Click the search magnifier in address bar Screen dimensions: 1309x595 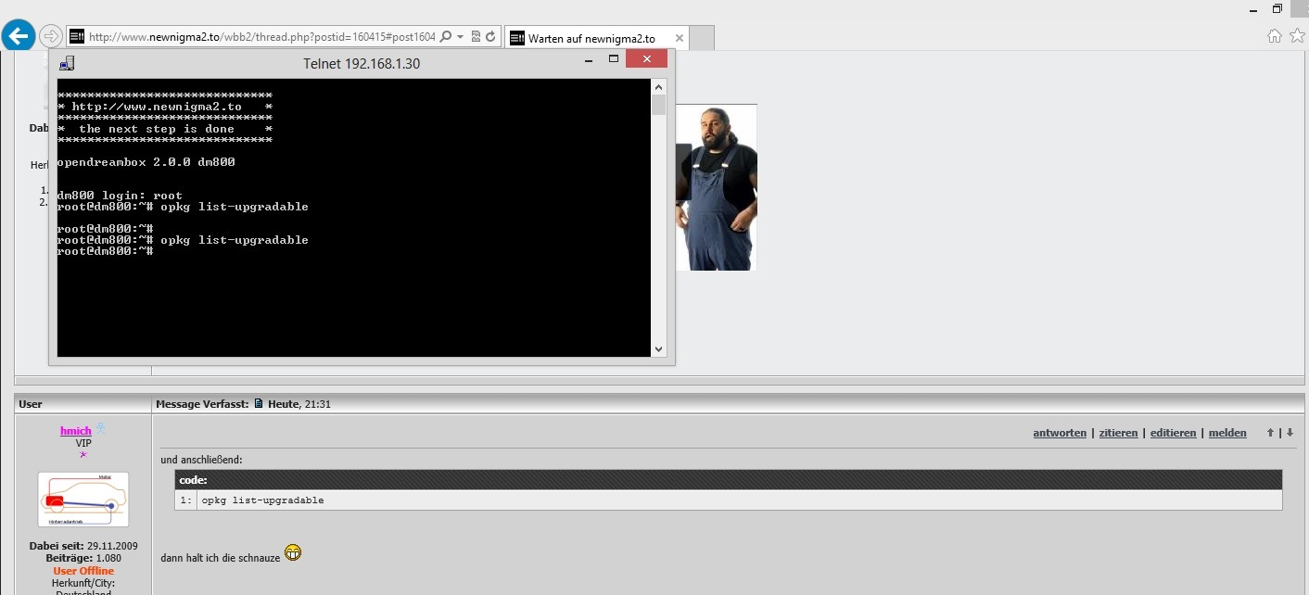pos(446,37)
